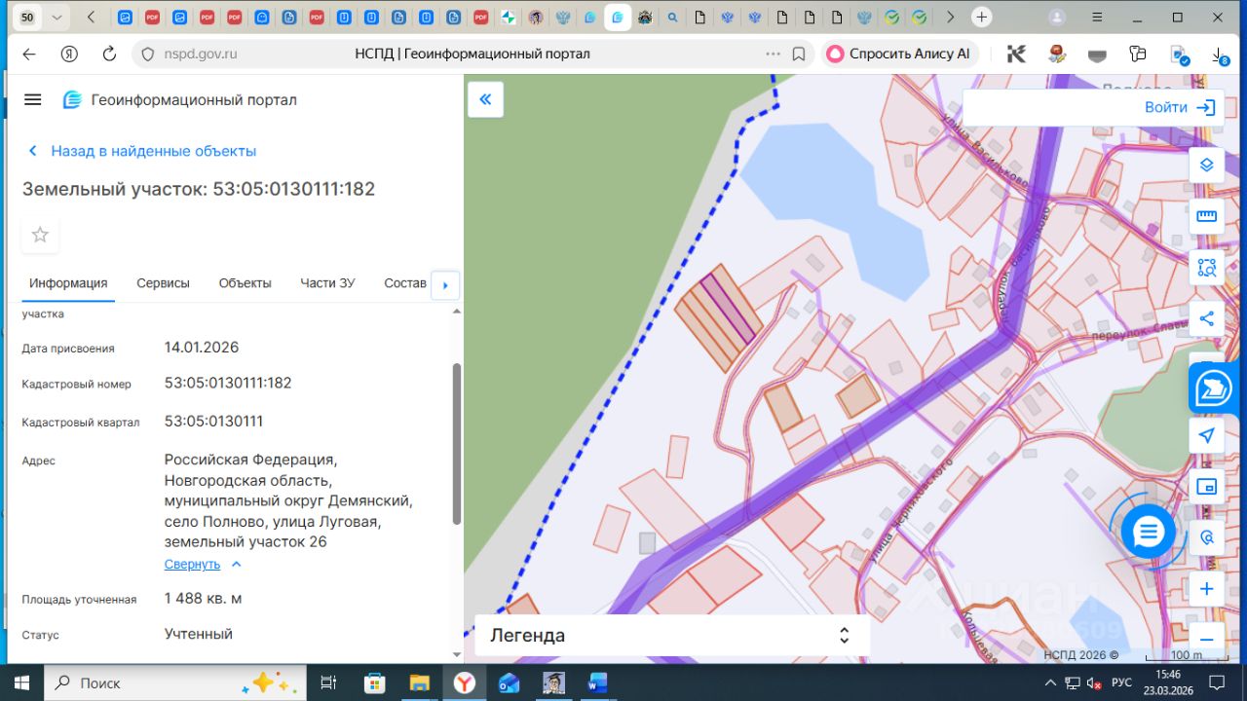The height and width of the screenshot is (701, 1247).
Task: Zoom in on the map
Action: tap(1206, 589)
